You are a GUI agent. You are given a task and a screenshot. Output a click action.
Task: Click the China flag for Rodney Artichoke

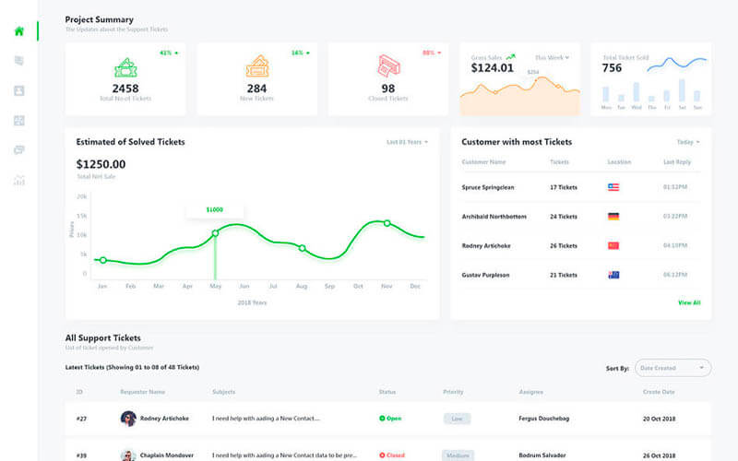point(613,245)
